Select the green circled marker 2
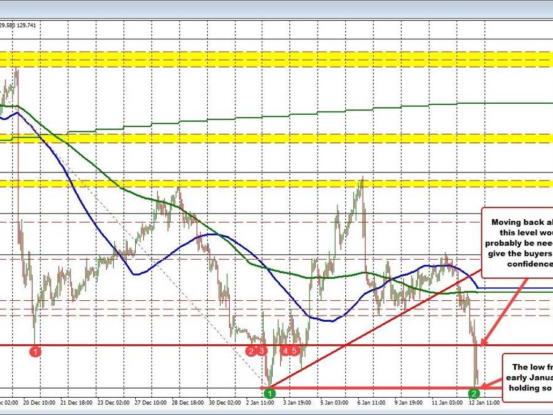The image size is (553, 415). (x=474, y=392)
